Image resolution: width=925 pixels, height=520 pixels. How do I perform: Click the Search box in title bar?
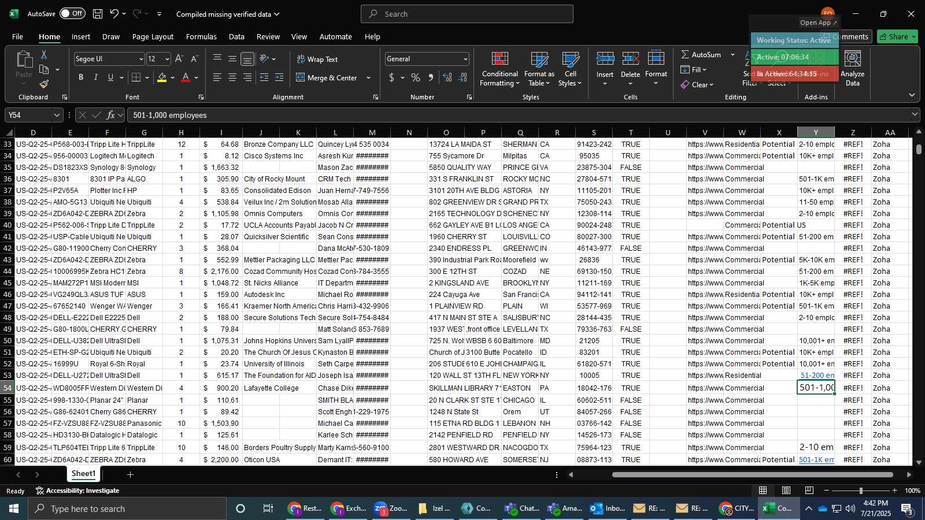point(467,14)
